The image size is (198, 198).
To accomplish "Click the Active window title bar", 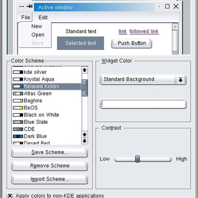I will click(x=94, y=7).
